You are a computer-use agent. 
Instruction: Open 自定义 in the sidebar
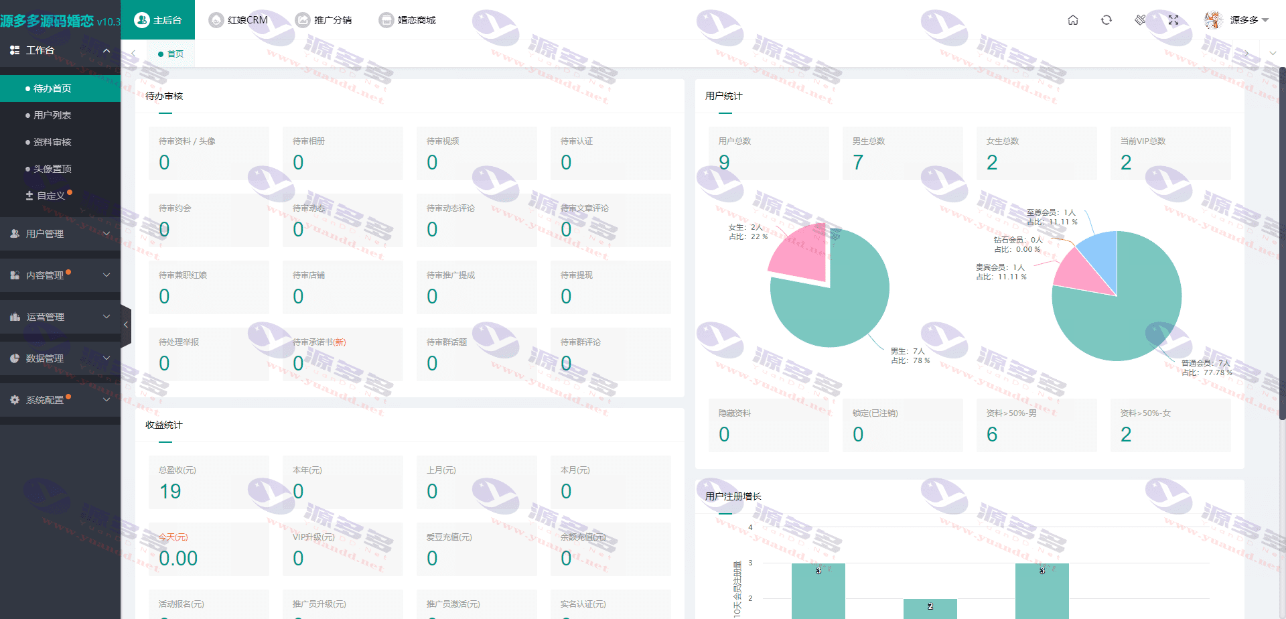pos(60,196)
